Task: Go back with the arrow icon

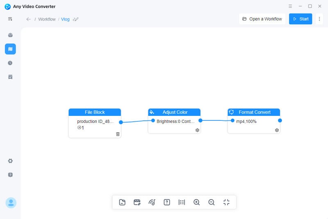Action: (x=28, y=19)
